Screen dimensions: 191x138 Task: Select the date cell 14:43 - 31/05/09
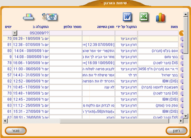point(31,75)
